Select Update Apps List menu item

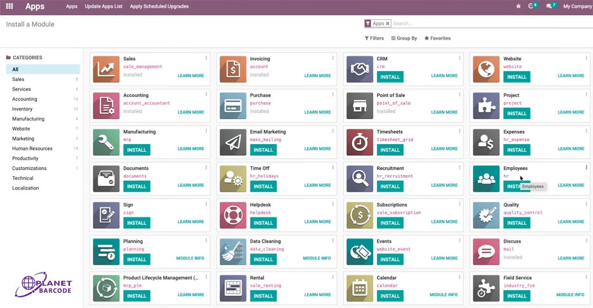coord(104,6)
